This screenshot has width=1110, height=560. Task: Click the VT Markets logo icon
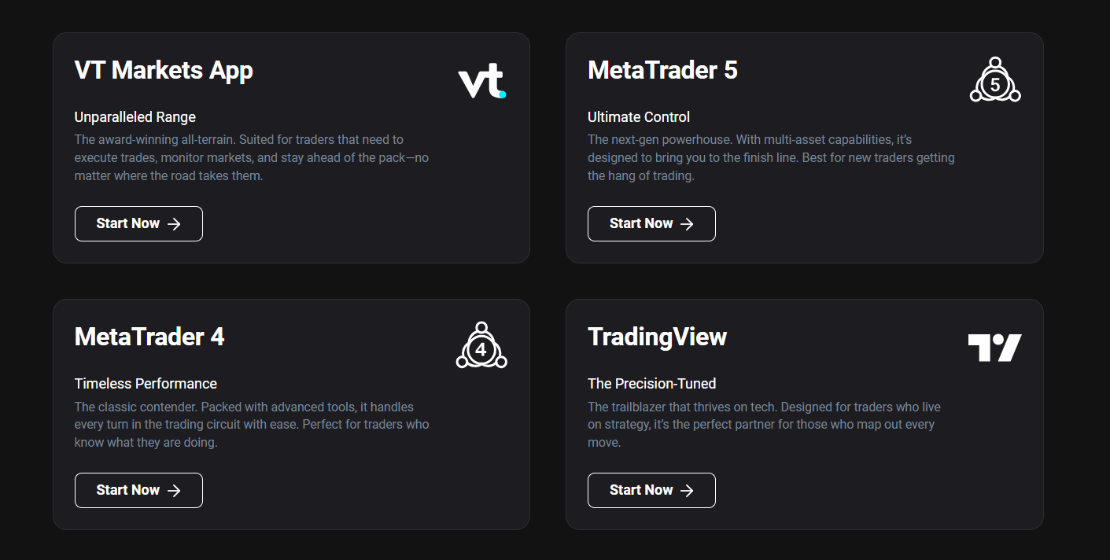pyautogui.click(x=482, y=83)
